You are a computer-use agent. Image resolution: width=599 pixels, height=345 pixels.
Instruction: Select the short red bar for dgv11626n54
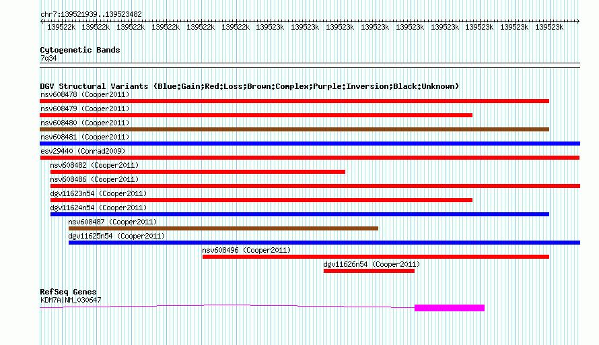369,271
